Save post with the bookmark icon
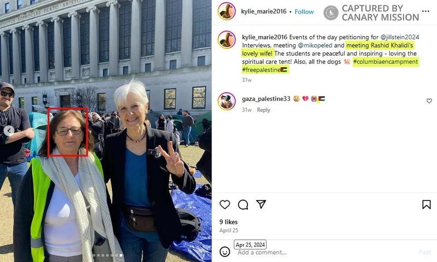The width and height of the screenshot is (437, 262). (427, 205)
